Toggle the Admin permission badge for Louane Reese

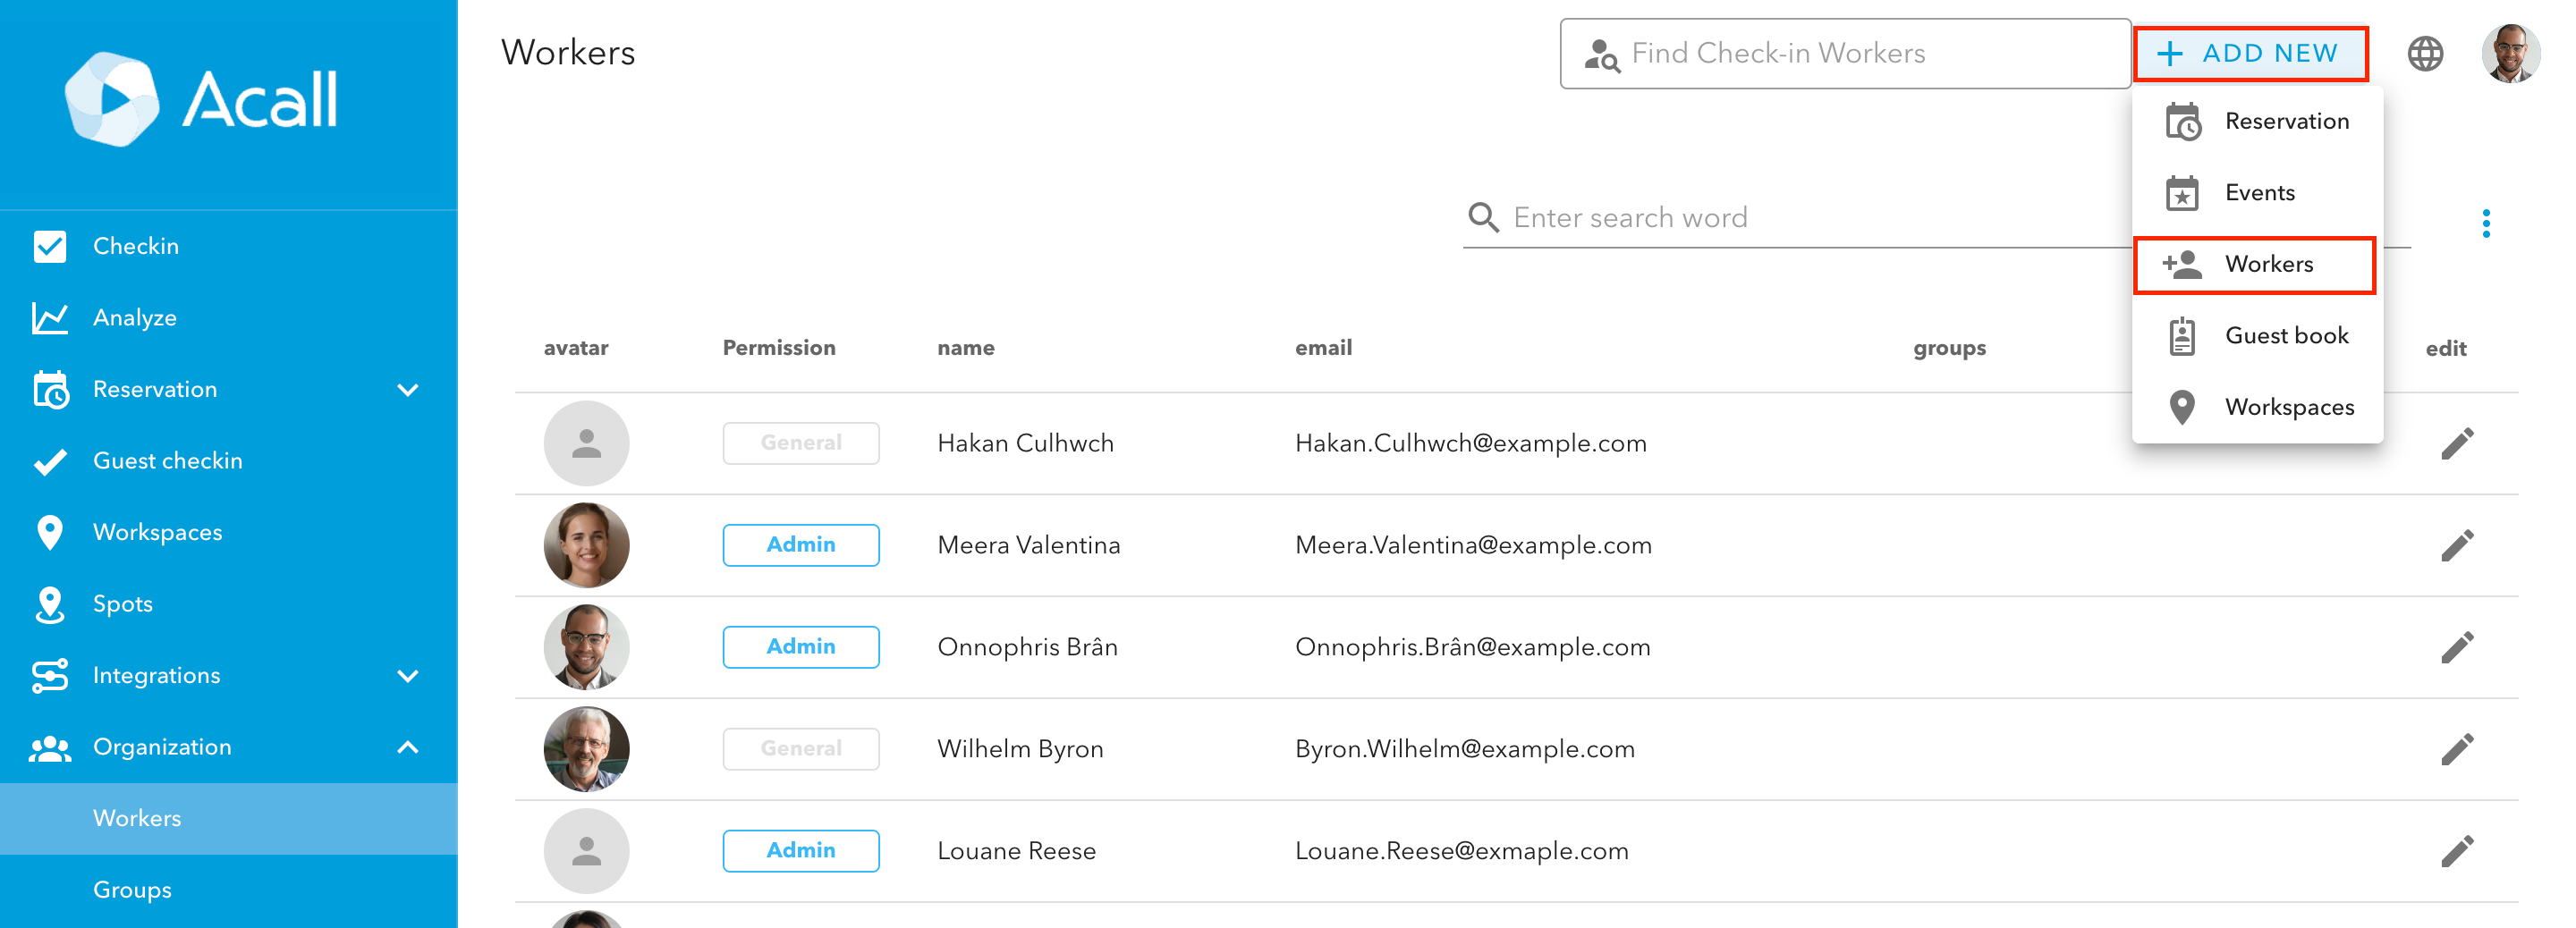[x=800, y=851]
